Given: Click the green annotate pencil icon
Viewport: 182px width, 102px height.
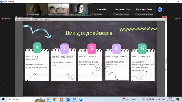Looking at the screenshot, I should click(x=4, y=86).
